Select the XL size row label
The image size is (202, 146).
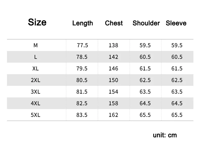pos(36,69)
